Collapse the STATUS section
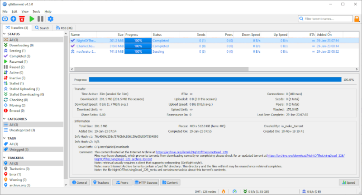The image size is (362, 195). (x=5, y=34)
